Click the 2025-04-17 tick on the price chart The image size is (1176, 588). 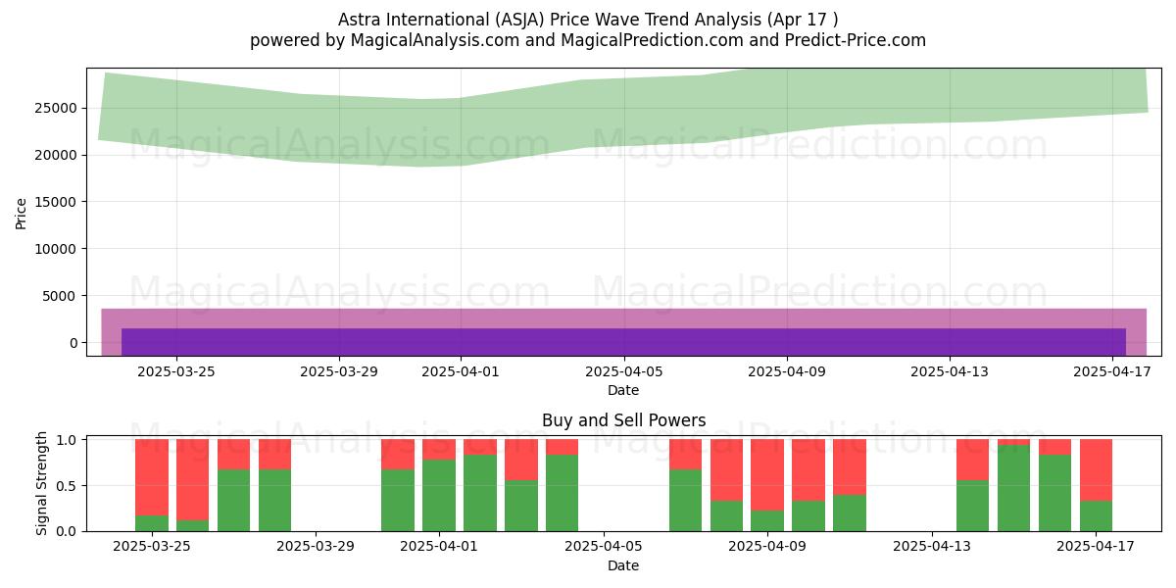point(1111,370)
